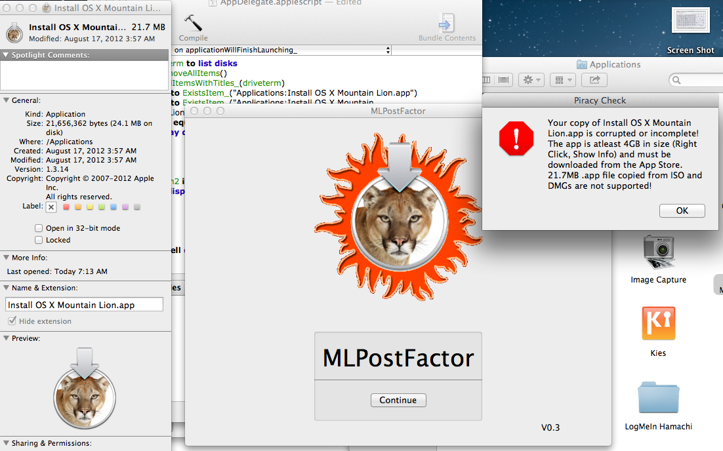Click the Compile hammer icon

(x=193, y=22)
